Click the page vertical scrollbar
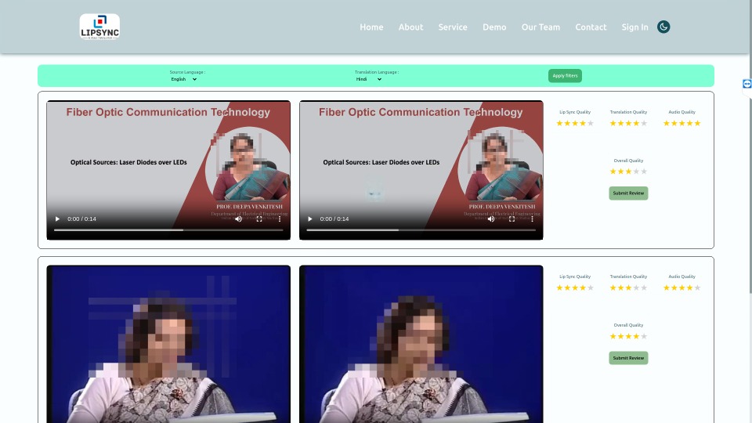752x423 pixels. click(x=750, y=146)
